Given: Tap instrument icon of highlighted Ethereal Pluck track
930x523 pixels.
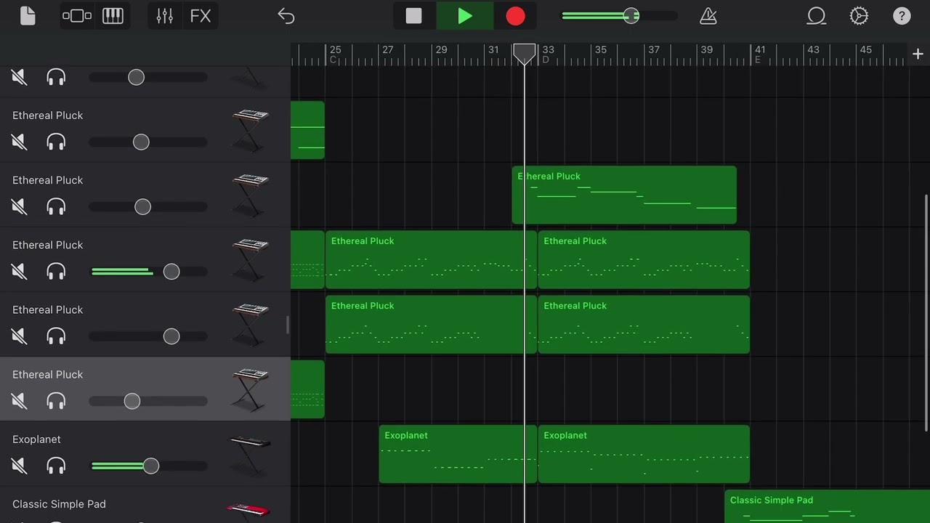Looking at the screenshot, I should [250, 390].
